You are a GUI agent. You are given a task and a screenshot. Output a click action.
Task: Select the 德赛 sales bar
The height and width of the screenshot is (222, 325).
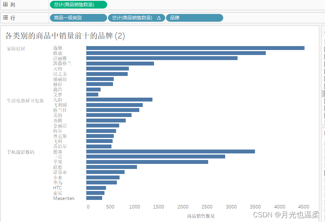click(171, 151)
